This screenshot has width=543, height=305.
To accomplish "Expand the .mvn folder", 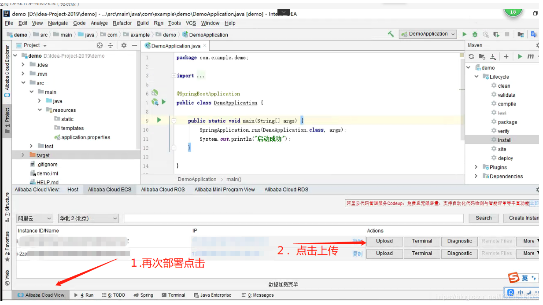I will 23,74.
